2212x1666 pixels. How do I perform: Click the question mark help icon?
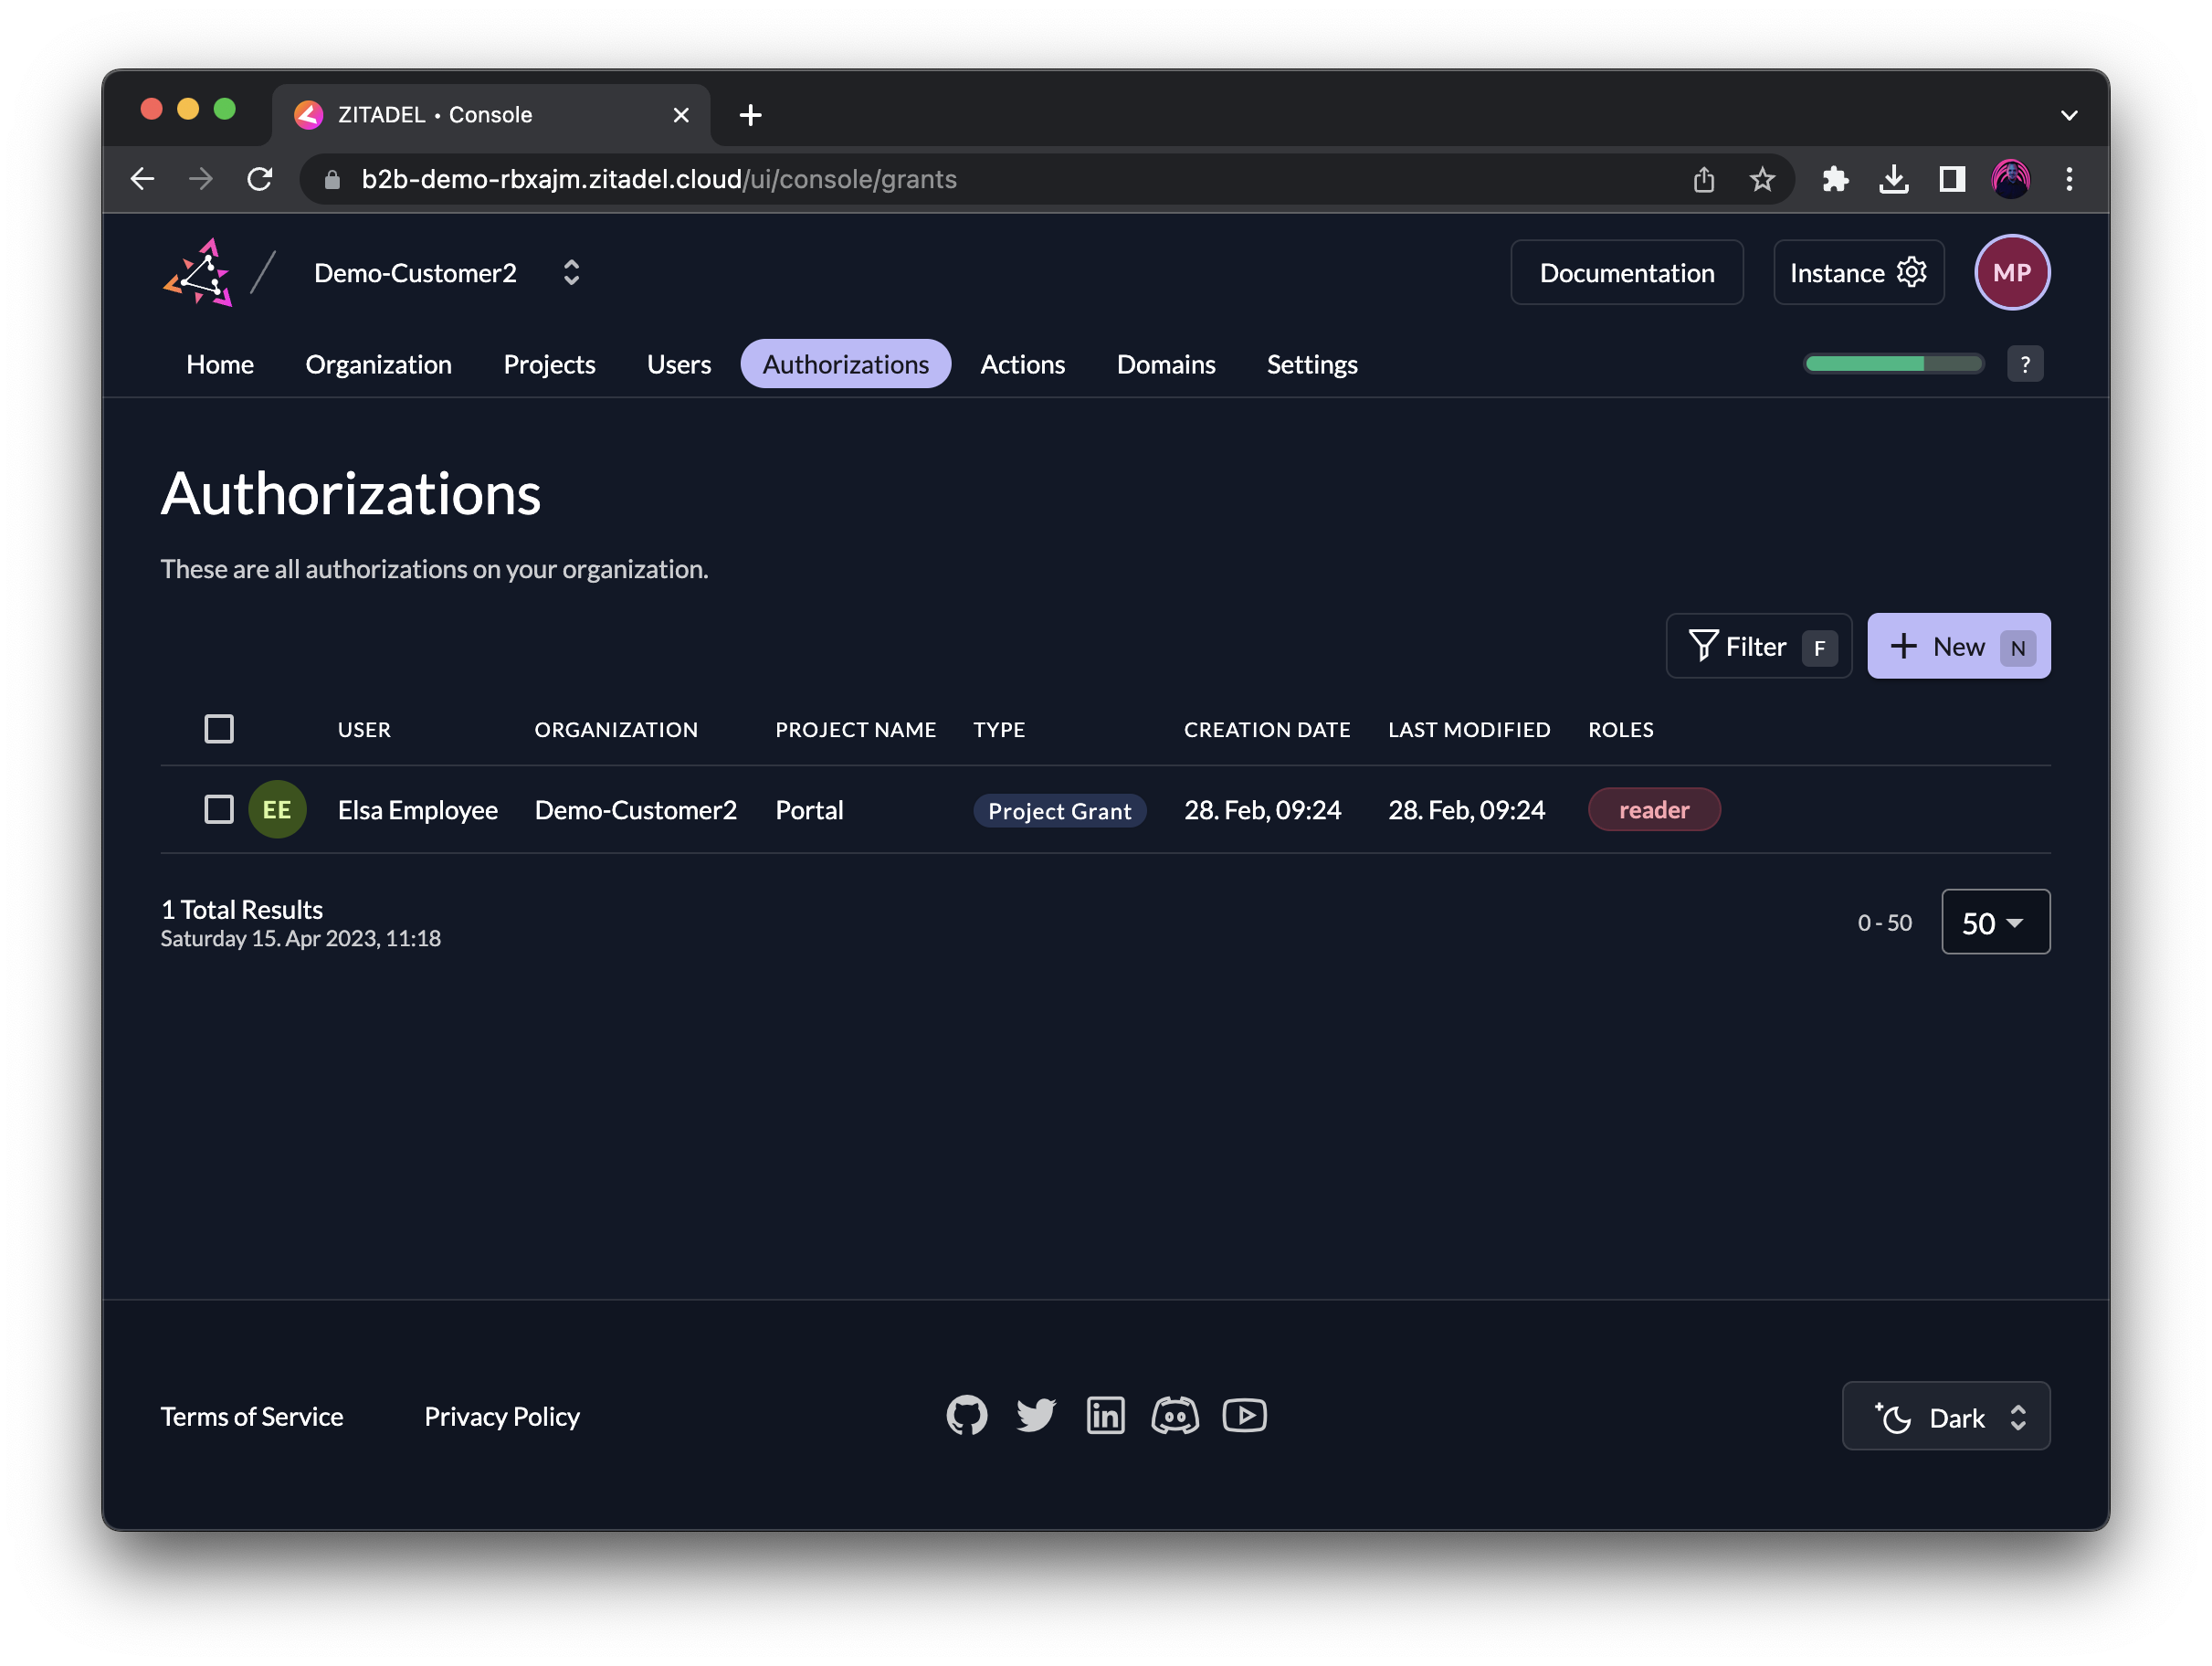tap(2024, 364)
